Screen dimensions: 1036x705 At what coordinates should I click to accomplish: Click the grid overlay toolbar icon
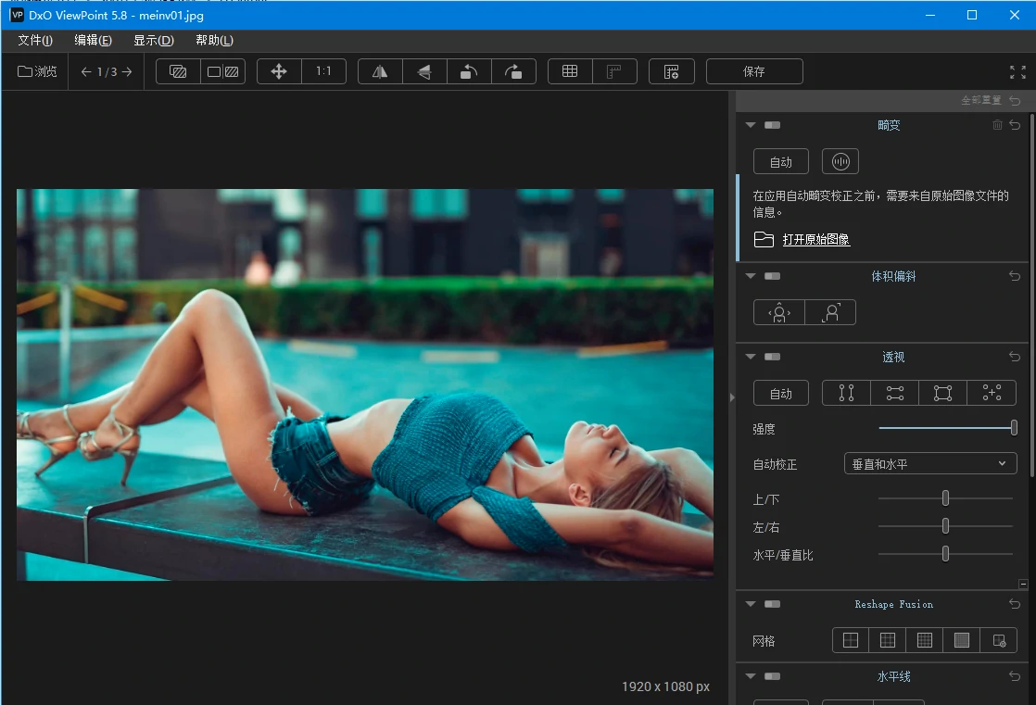pyautogui.click(x=570, y=72)
